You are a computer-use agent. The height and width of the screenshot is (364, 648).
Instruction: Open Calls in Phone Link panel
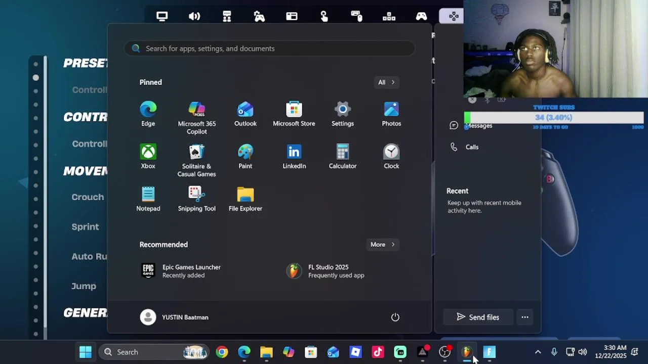[x=465, y=147]
